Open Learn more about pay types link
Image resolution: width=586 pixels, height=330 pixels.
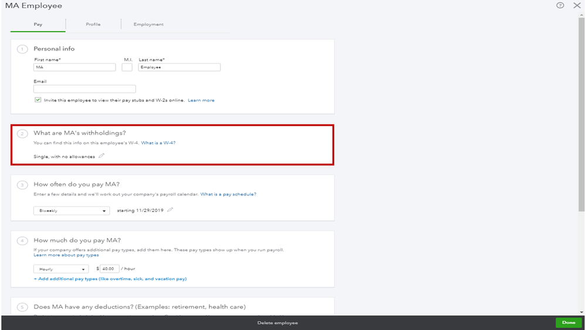(x=66, y=255)
